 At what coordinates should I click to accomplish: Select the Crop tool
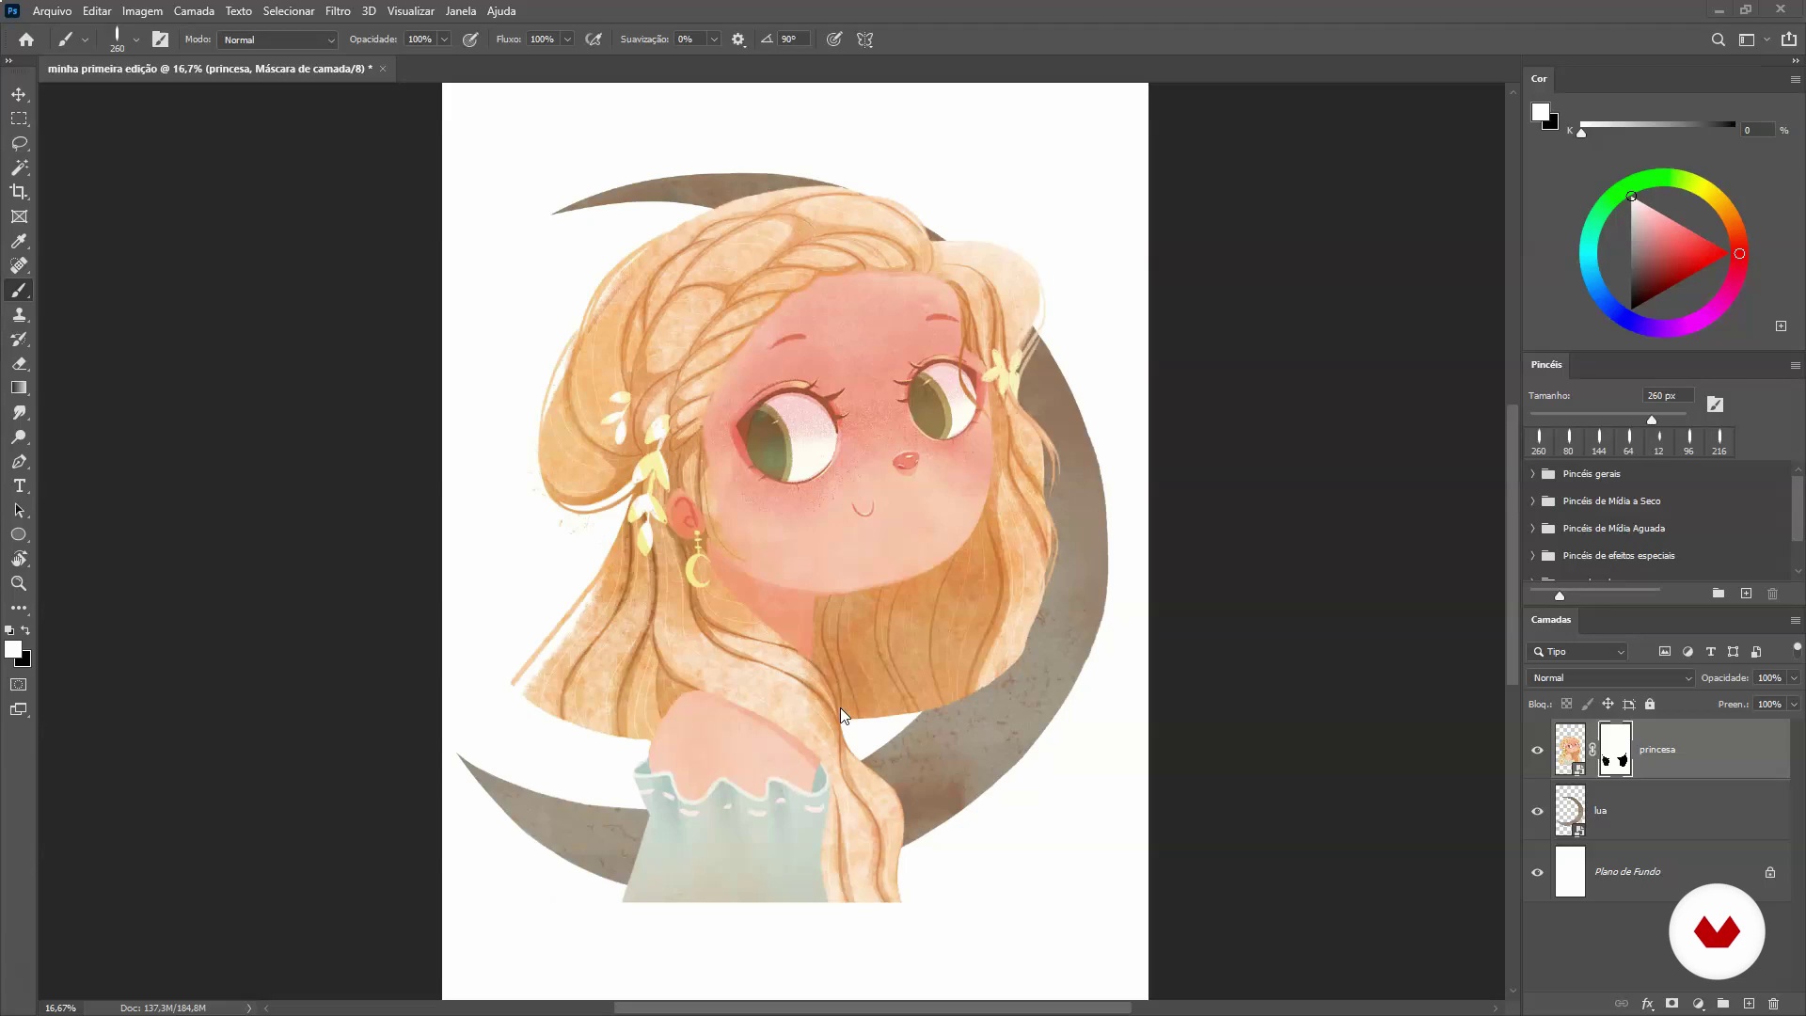(x=19, y=192)
